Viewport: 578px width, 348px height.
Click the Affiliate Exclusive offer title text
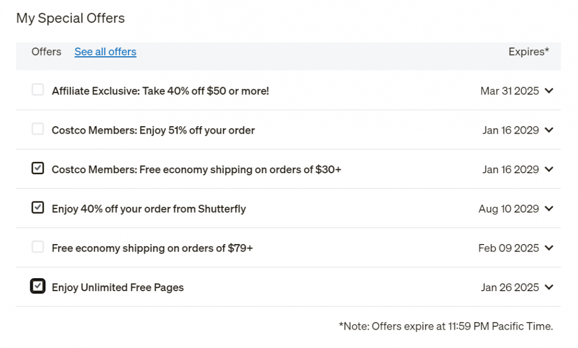[x=160, y=91]
